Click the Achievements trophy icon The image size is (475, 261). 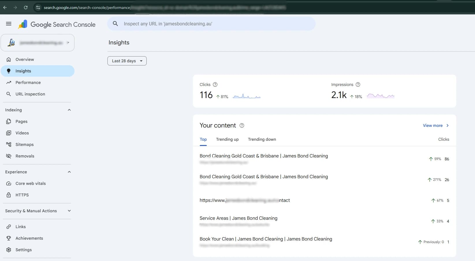click(9, 238)
